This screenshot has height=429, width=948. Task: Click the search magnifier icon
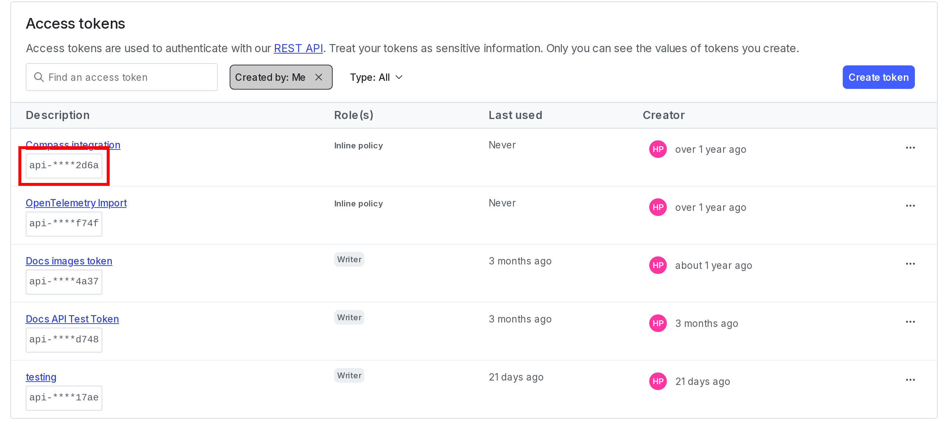coord(39,77)
